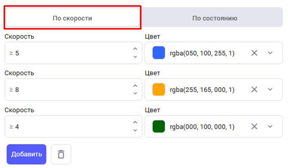Click the dark green color swatch
288x168 pixels.
point(159,127)
